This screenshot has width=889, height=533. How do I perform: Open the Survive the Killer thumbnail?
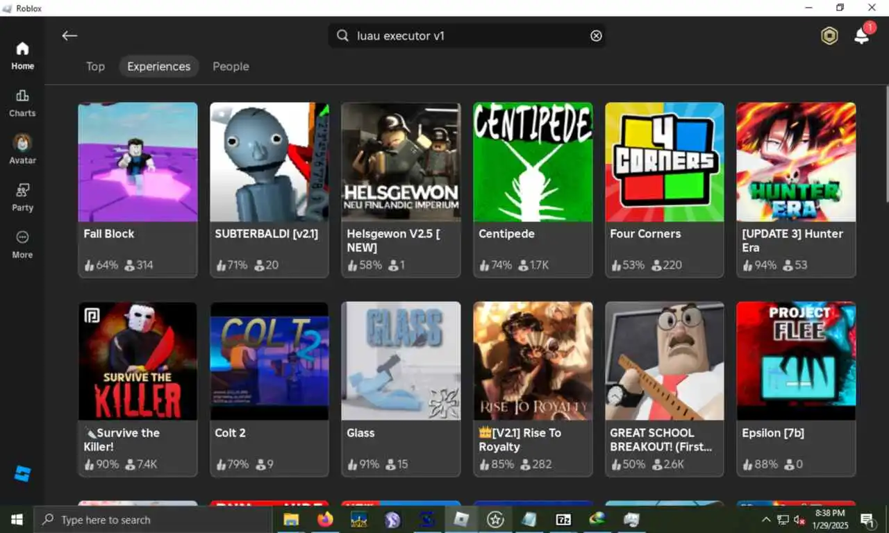coord(138,361)
